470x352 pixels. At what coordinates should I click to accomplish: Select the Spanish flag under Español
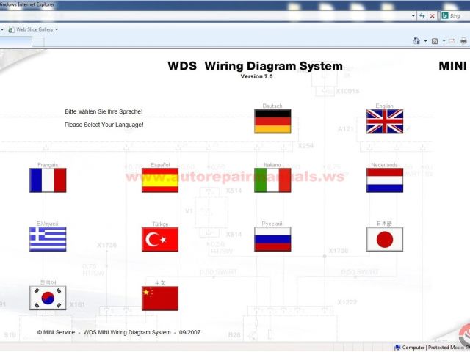pyautogui.click(x=160, y=180)
